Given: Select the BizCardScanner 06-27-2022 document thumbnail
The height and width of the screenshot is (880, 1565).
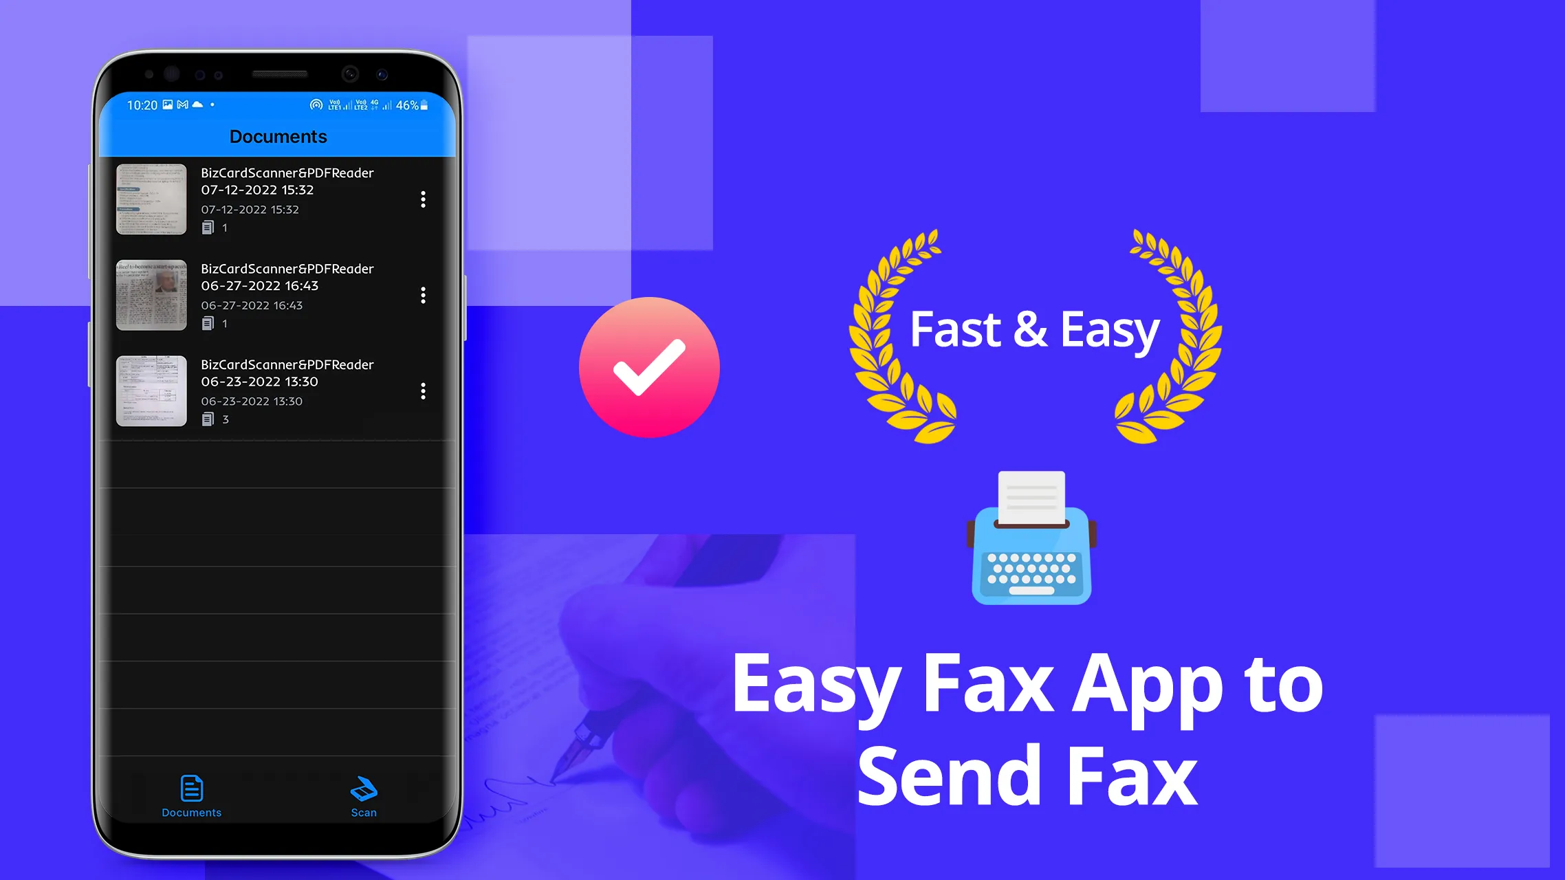Looking at the screenshot, I should (151, 296).
